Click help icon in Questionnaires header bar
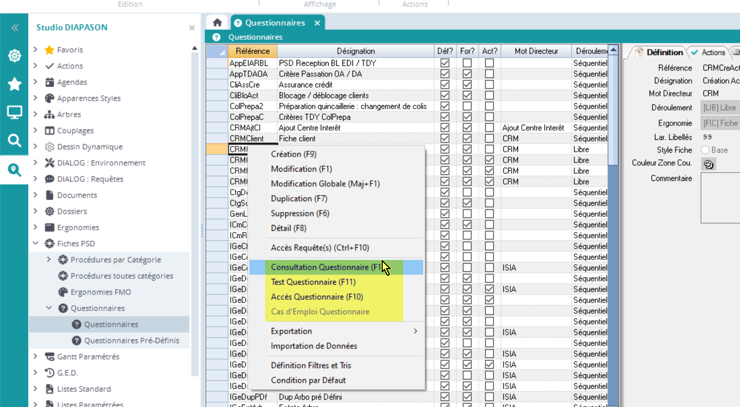 tap(217, 37)
